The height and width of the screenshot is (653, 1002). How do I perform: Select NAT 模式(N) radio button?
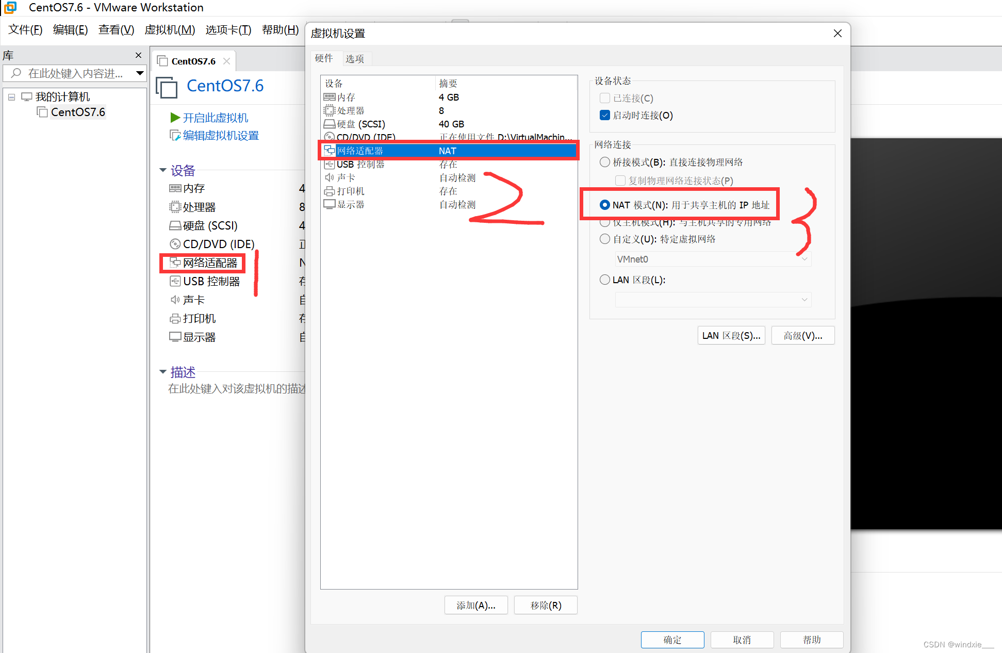[605, 205]
